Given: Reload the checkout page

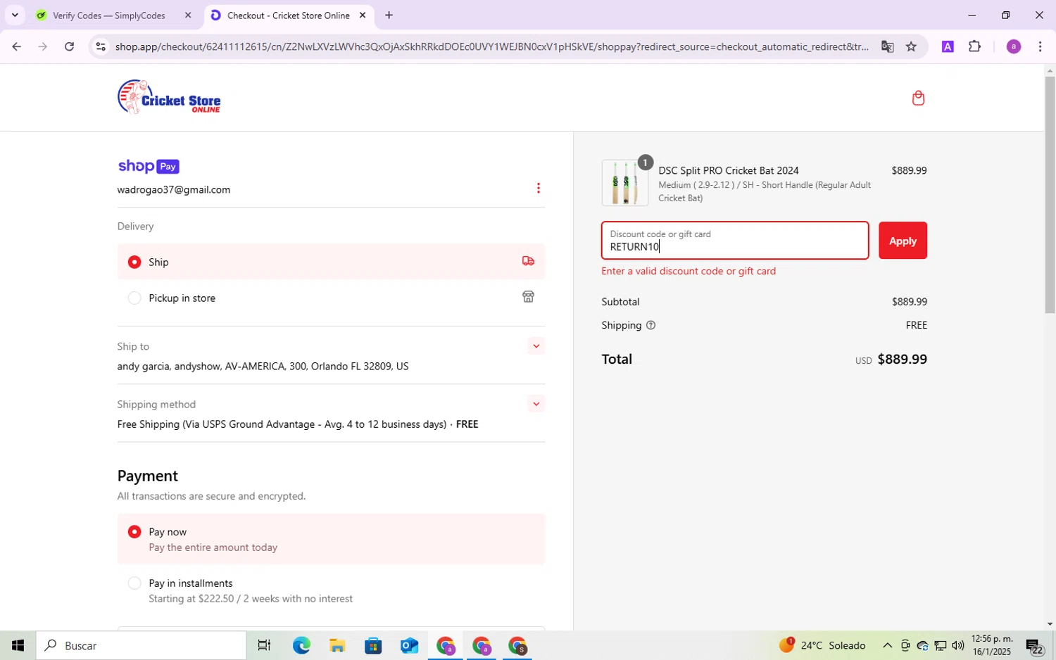Looking at the screenshot, I should point(69,46).
